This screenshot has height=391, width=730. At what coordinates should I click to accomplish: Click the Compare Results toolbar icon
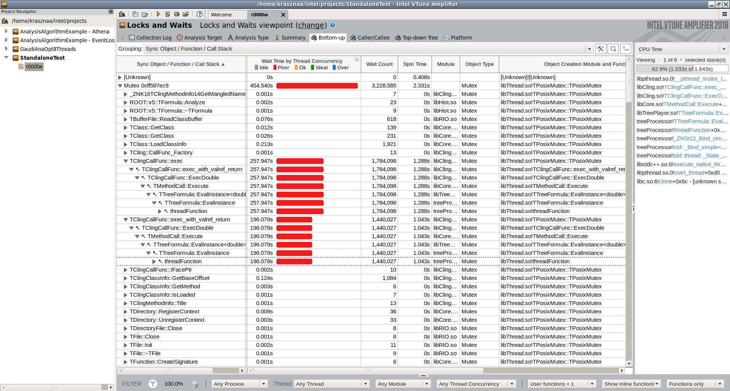coord(177,14)
